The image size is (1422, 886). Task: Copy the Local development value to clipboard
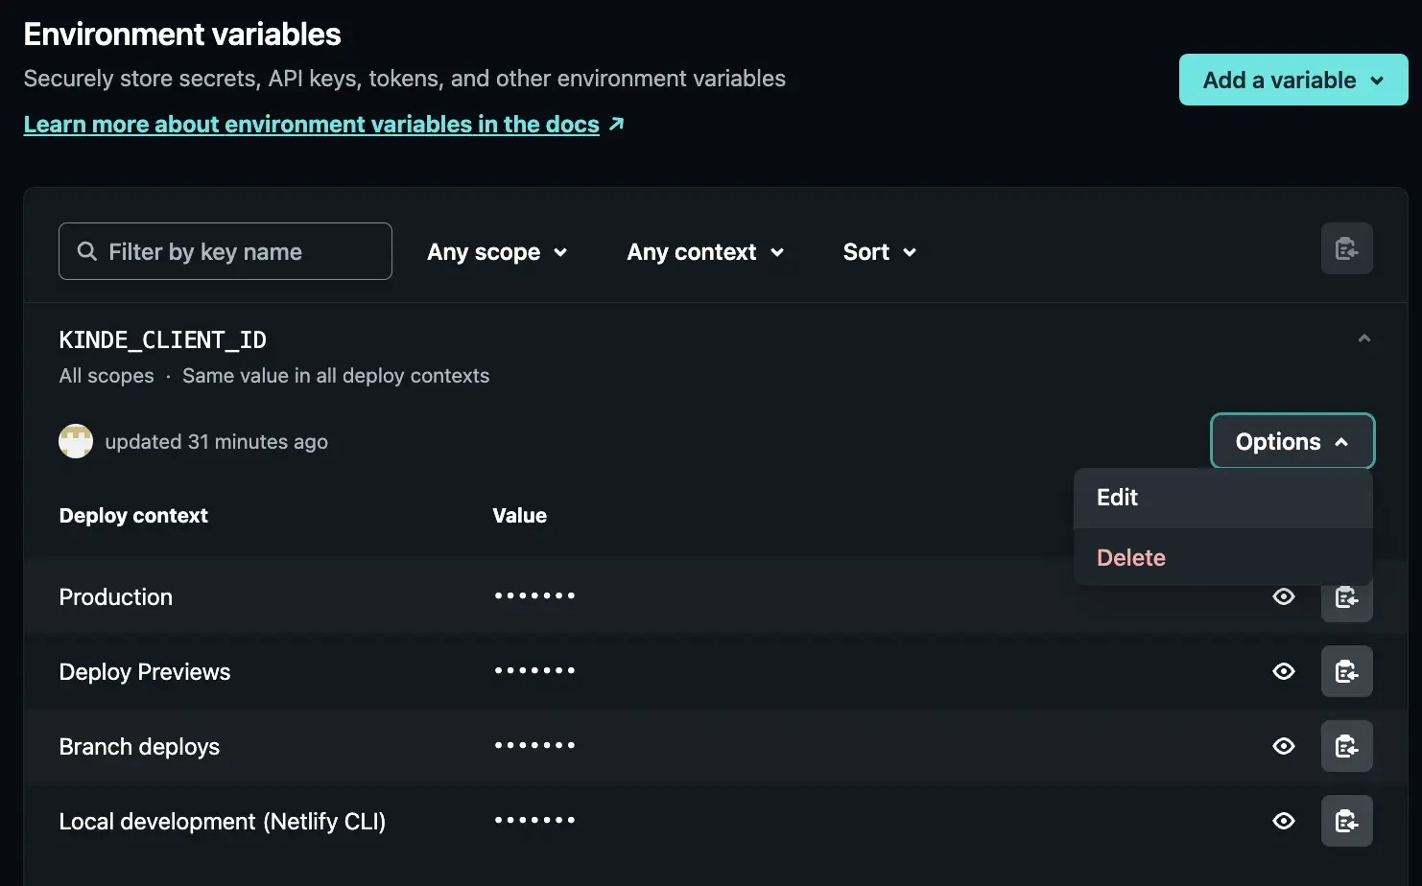tap(1347, 821)
